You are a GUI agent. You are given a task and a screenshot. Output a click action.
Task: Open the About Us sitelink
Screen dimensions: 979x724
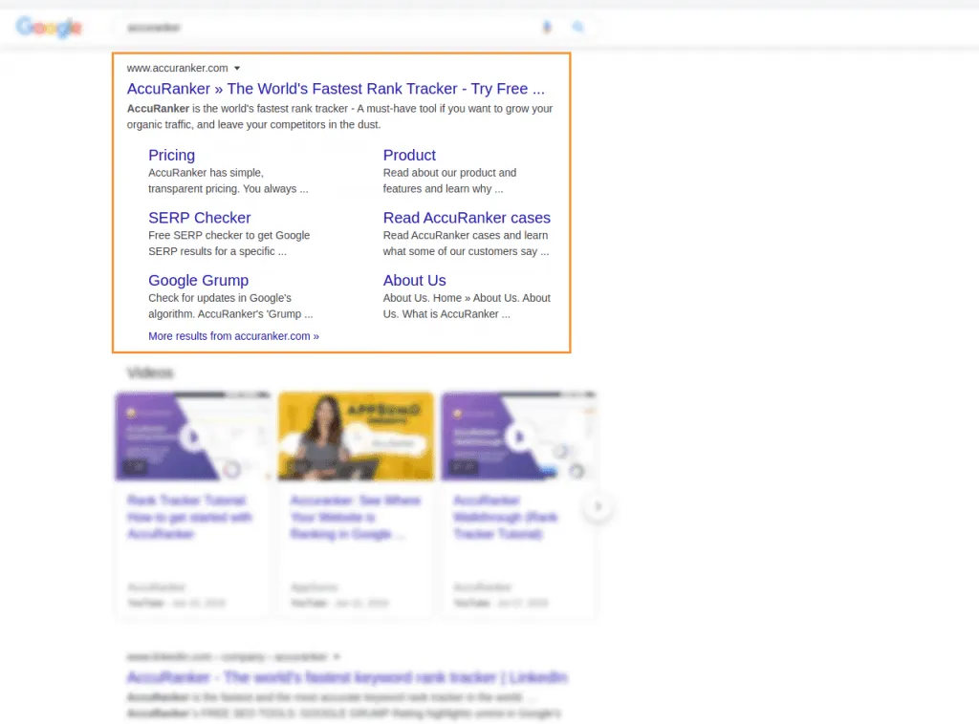pos(414,280)
